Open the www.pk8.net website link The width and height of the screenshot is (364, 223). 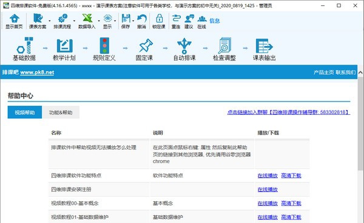point(37,73)
